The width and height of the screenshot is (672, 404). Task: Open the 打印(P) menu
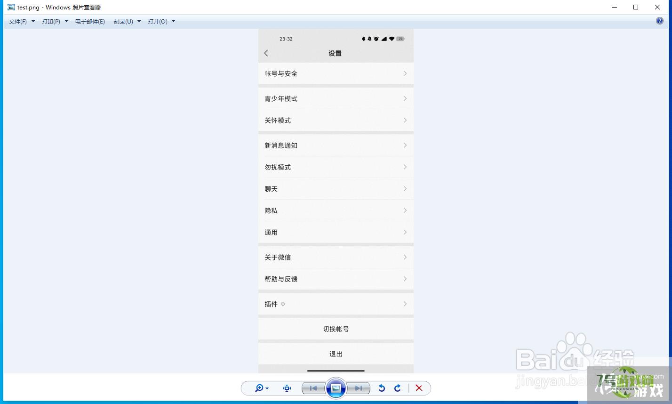point(51,21)
